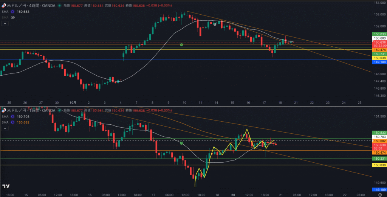Select the hidden grey SMA legend label
Screen dimensions: 387x197
tap(5, 17)
